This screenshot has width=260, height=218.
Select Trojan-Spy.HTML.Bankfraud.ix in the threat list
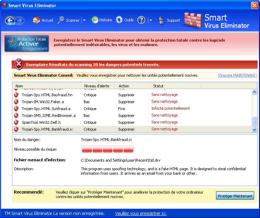(132, 129)
